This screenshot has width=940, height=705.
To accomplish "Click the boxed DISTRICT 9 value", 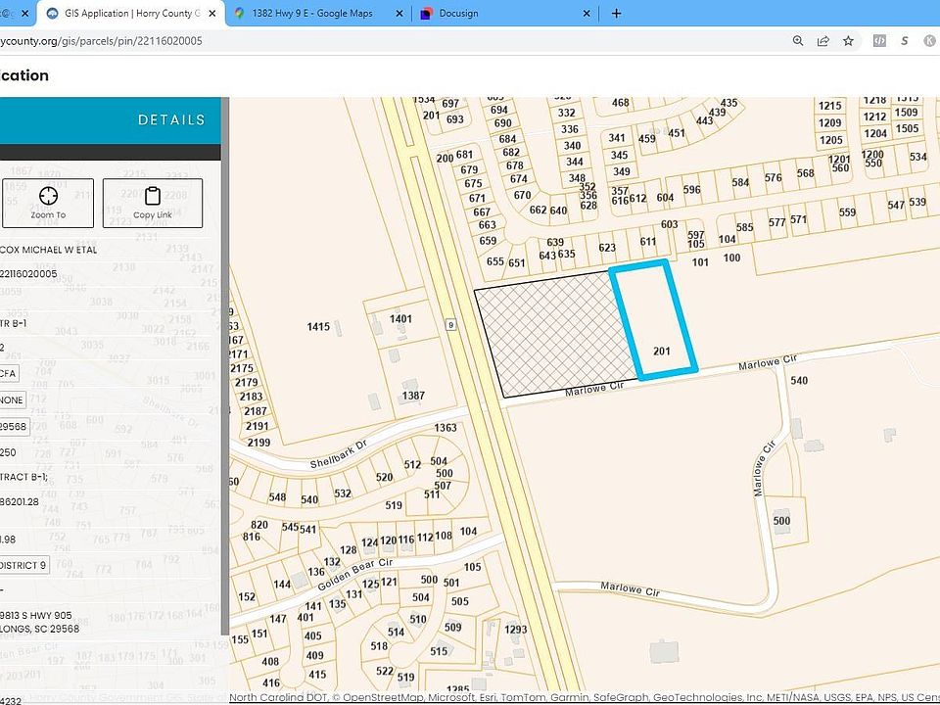I will click(23, 565).
